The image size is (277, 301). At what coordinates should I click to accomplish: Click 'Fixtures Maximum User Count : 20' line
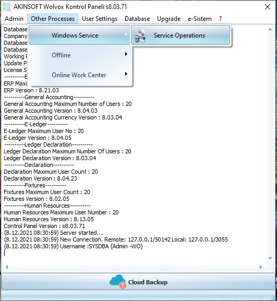47,192
